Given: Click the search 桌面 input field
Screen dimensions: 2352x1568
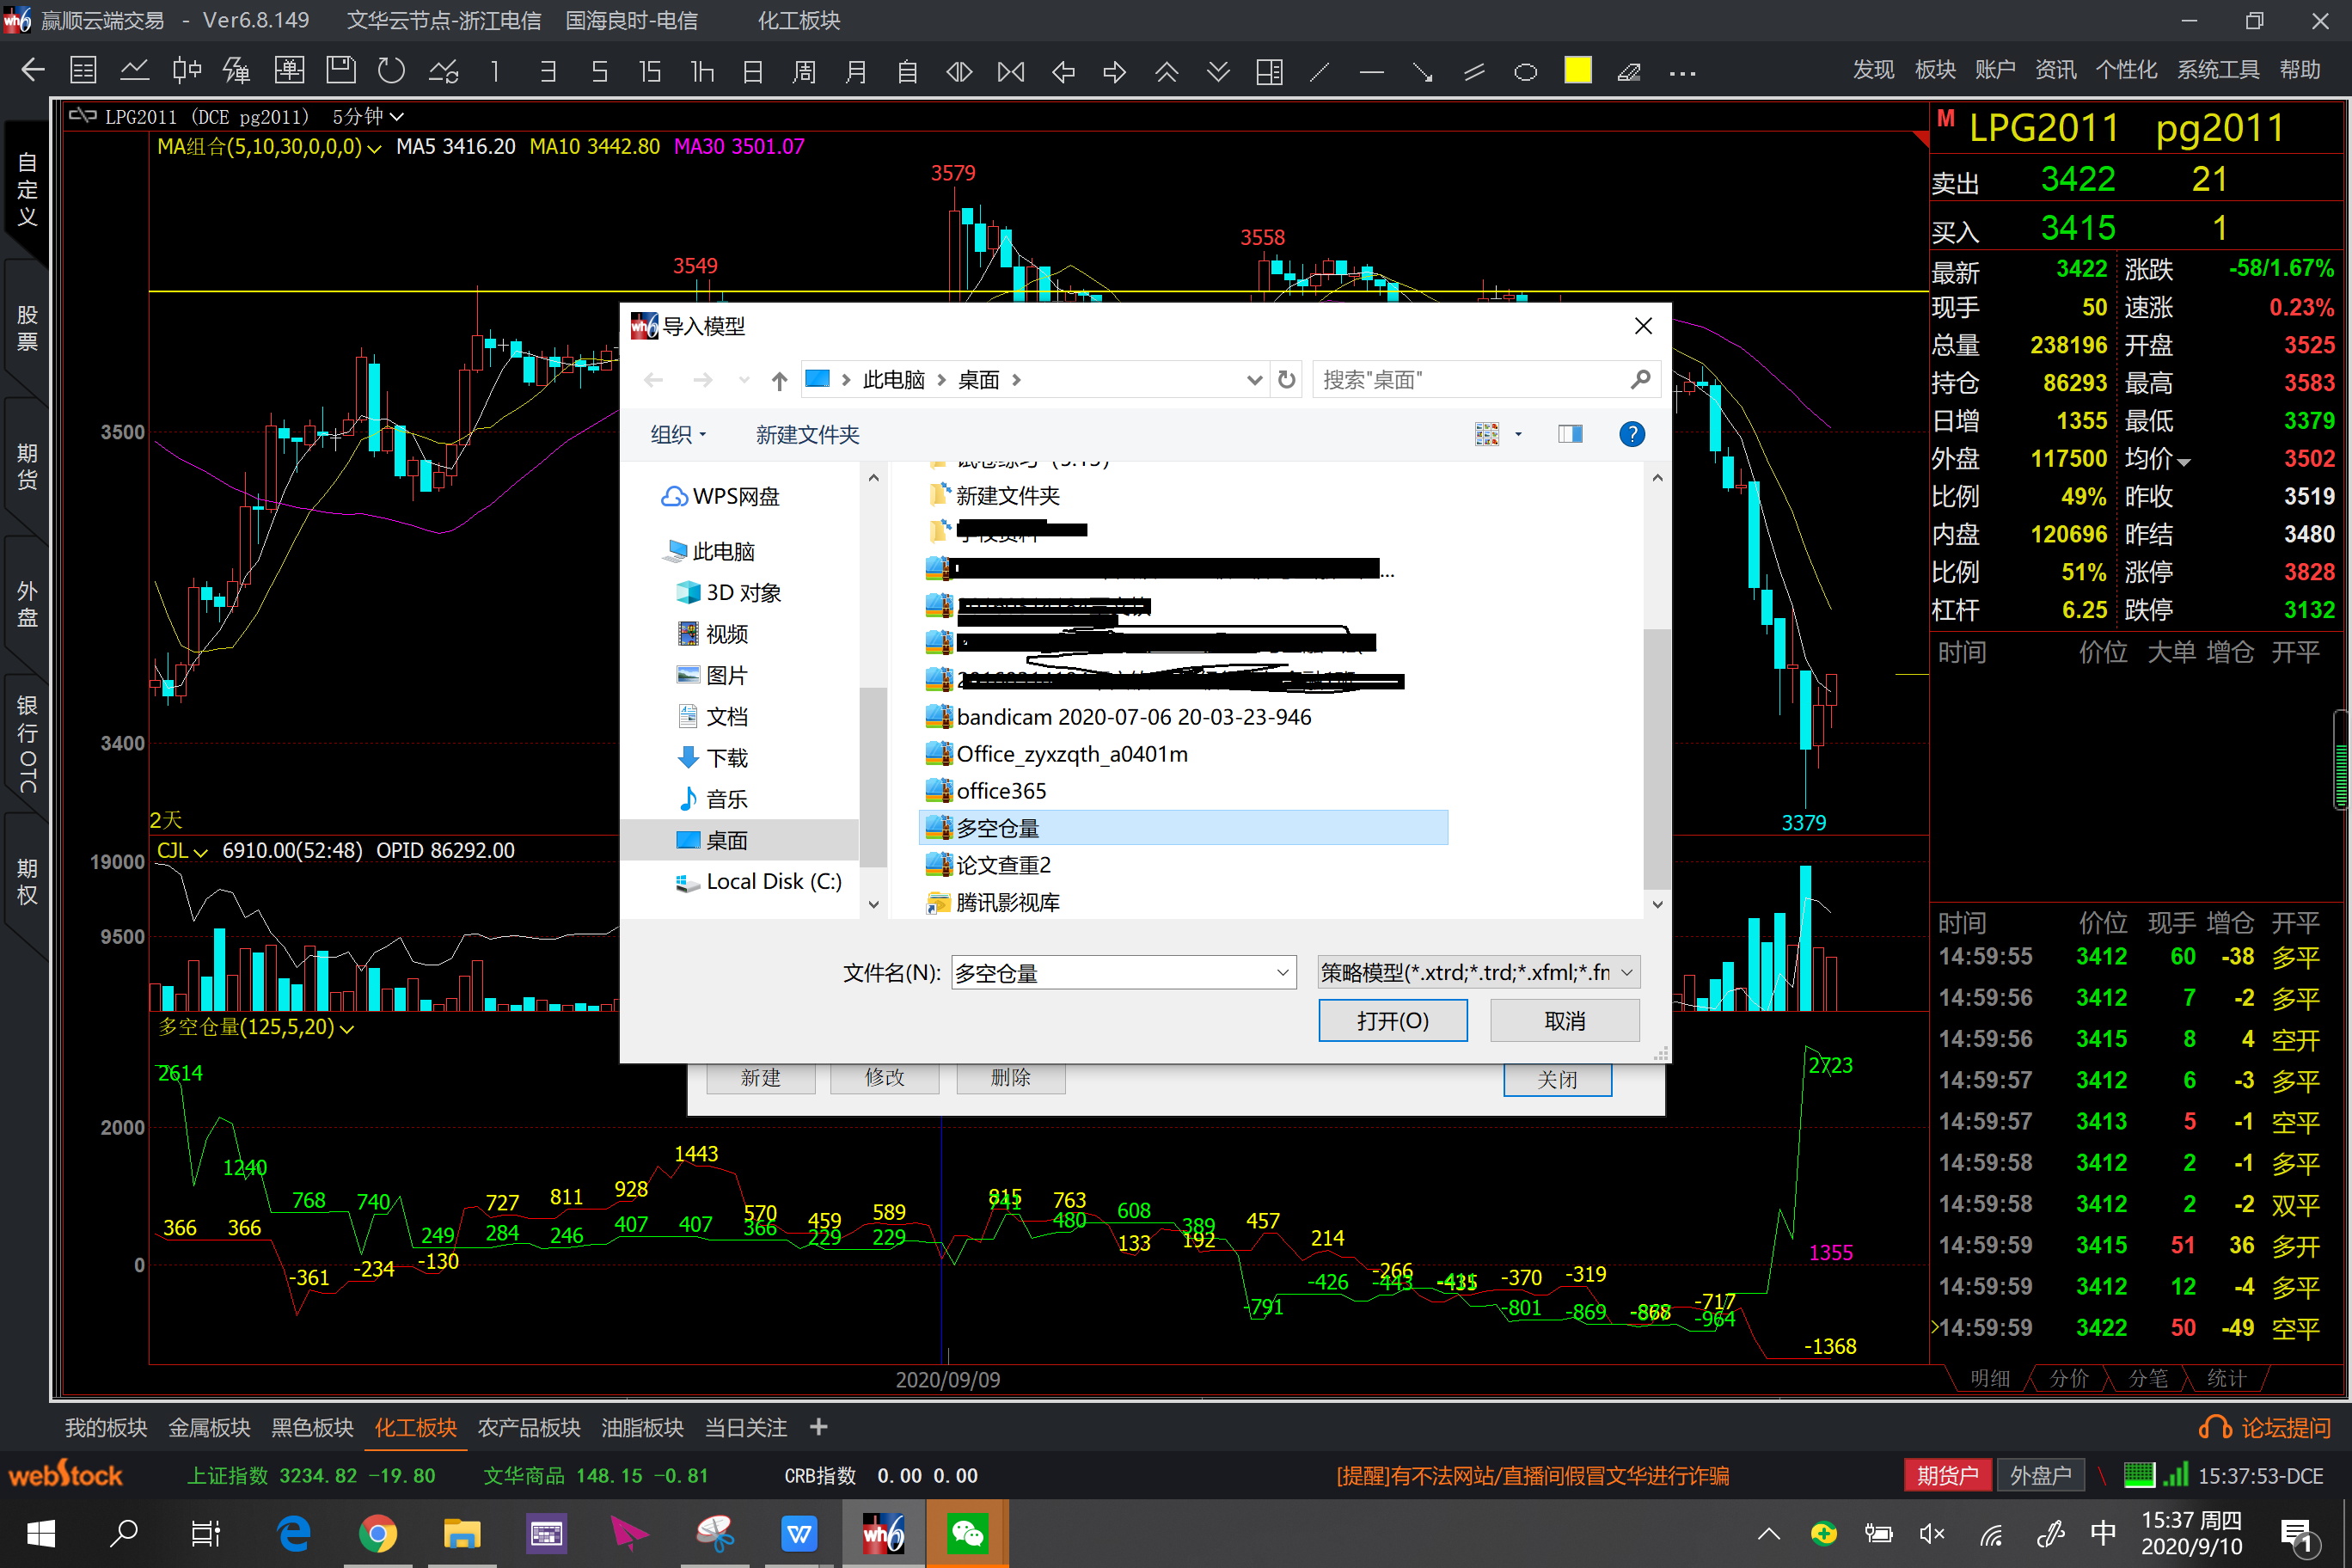Looking at the screenshot, I should (x=1486, y=380).
